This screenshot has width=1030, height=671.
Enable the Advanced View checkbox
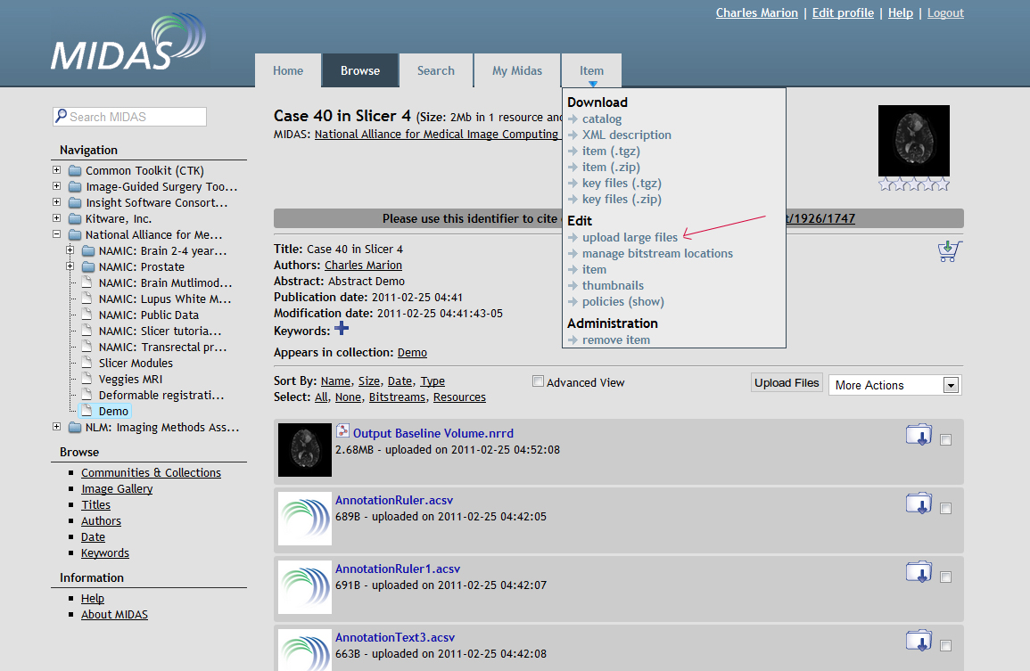(x=538, y=381)
